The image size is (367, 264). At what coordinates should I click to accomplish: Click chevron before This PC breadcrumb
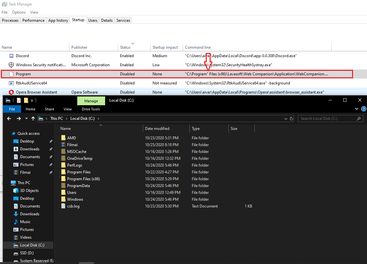pyautogui.click(x=46, y=119)
